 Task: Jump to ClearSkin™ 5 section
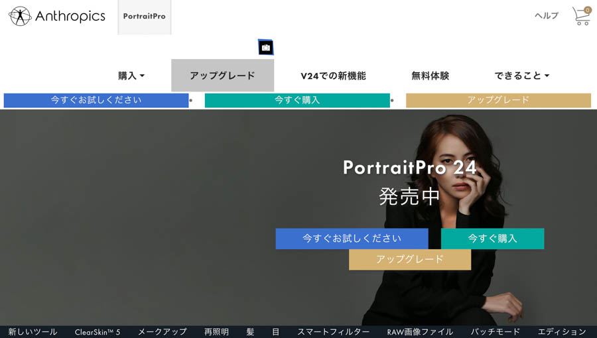click(98, 332)
